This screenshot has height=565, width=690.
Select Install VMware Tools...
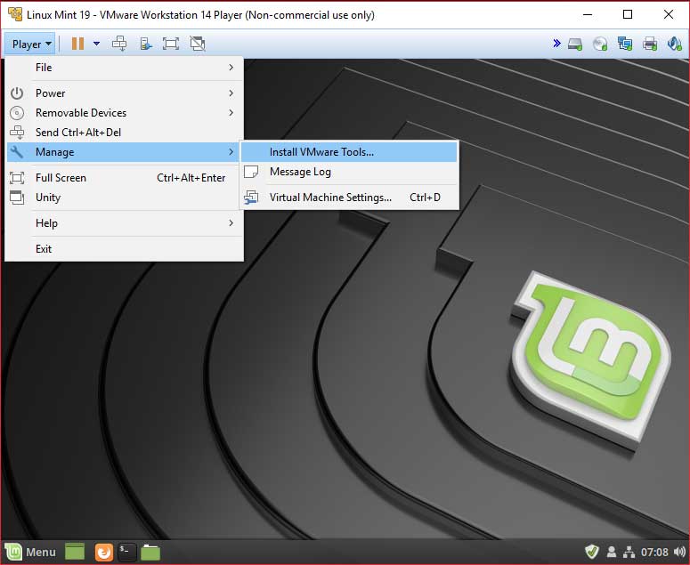pyautogui.click(x=349, y=152)
